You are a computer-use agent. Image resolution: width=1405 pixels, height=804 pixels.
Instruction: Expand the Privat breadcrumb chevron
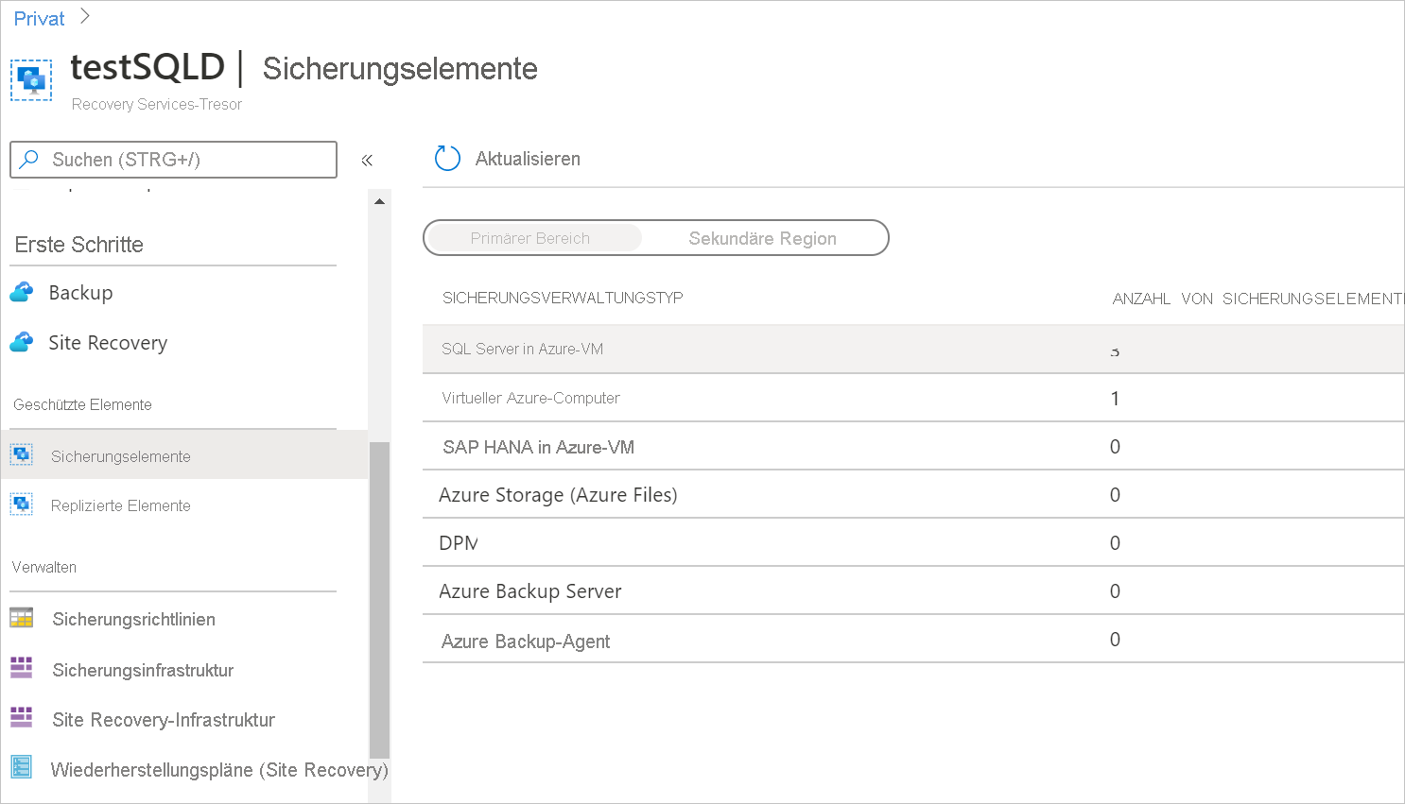(x=83, y=16)
